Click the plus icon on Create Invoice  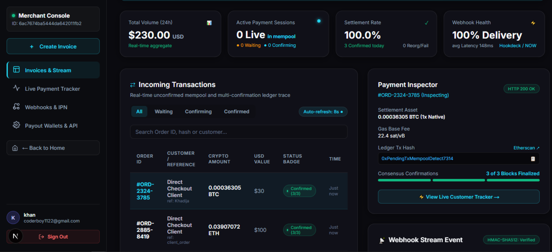[x=32, y=47]
